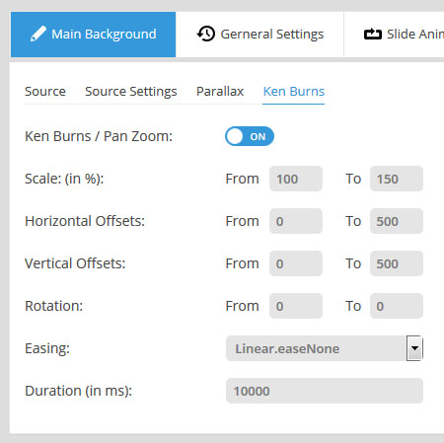Click the Vertical Offsets To field

397,263
